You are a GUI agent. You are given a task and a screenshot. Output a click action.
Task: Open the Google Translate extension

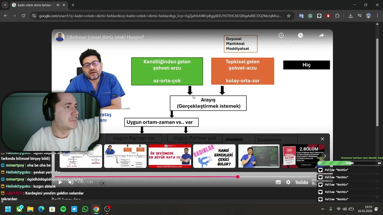(301, 16)
